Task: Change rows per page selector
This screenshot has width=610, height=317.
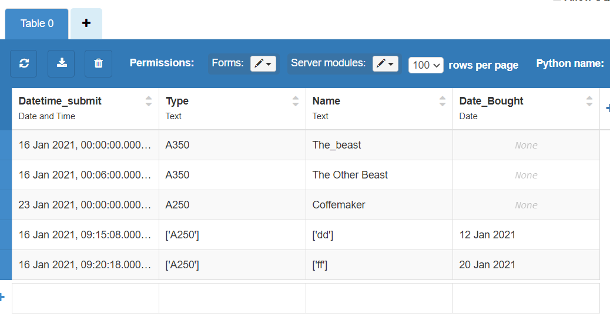Action: 425,65
